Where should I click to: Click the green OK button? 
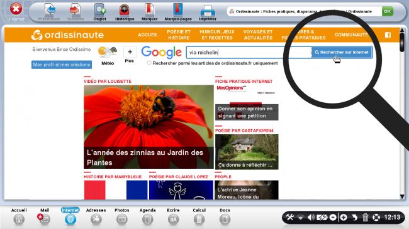pos(388,11)
